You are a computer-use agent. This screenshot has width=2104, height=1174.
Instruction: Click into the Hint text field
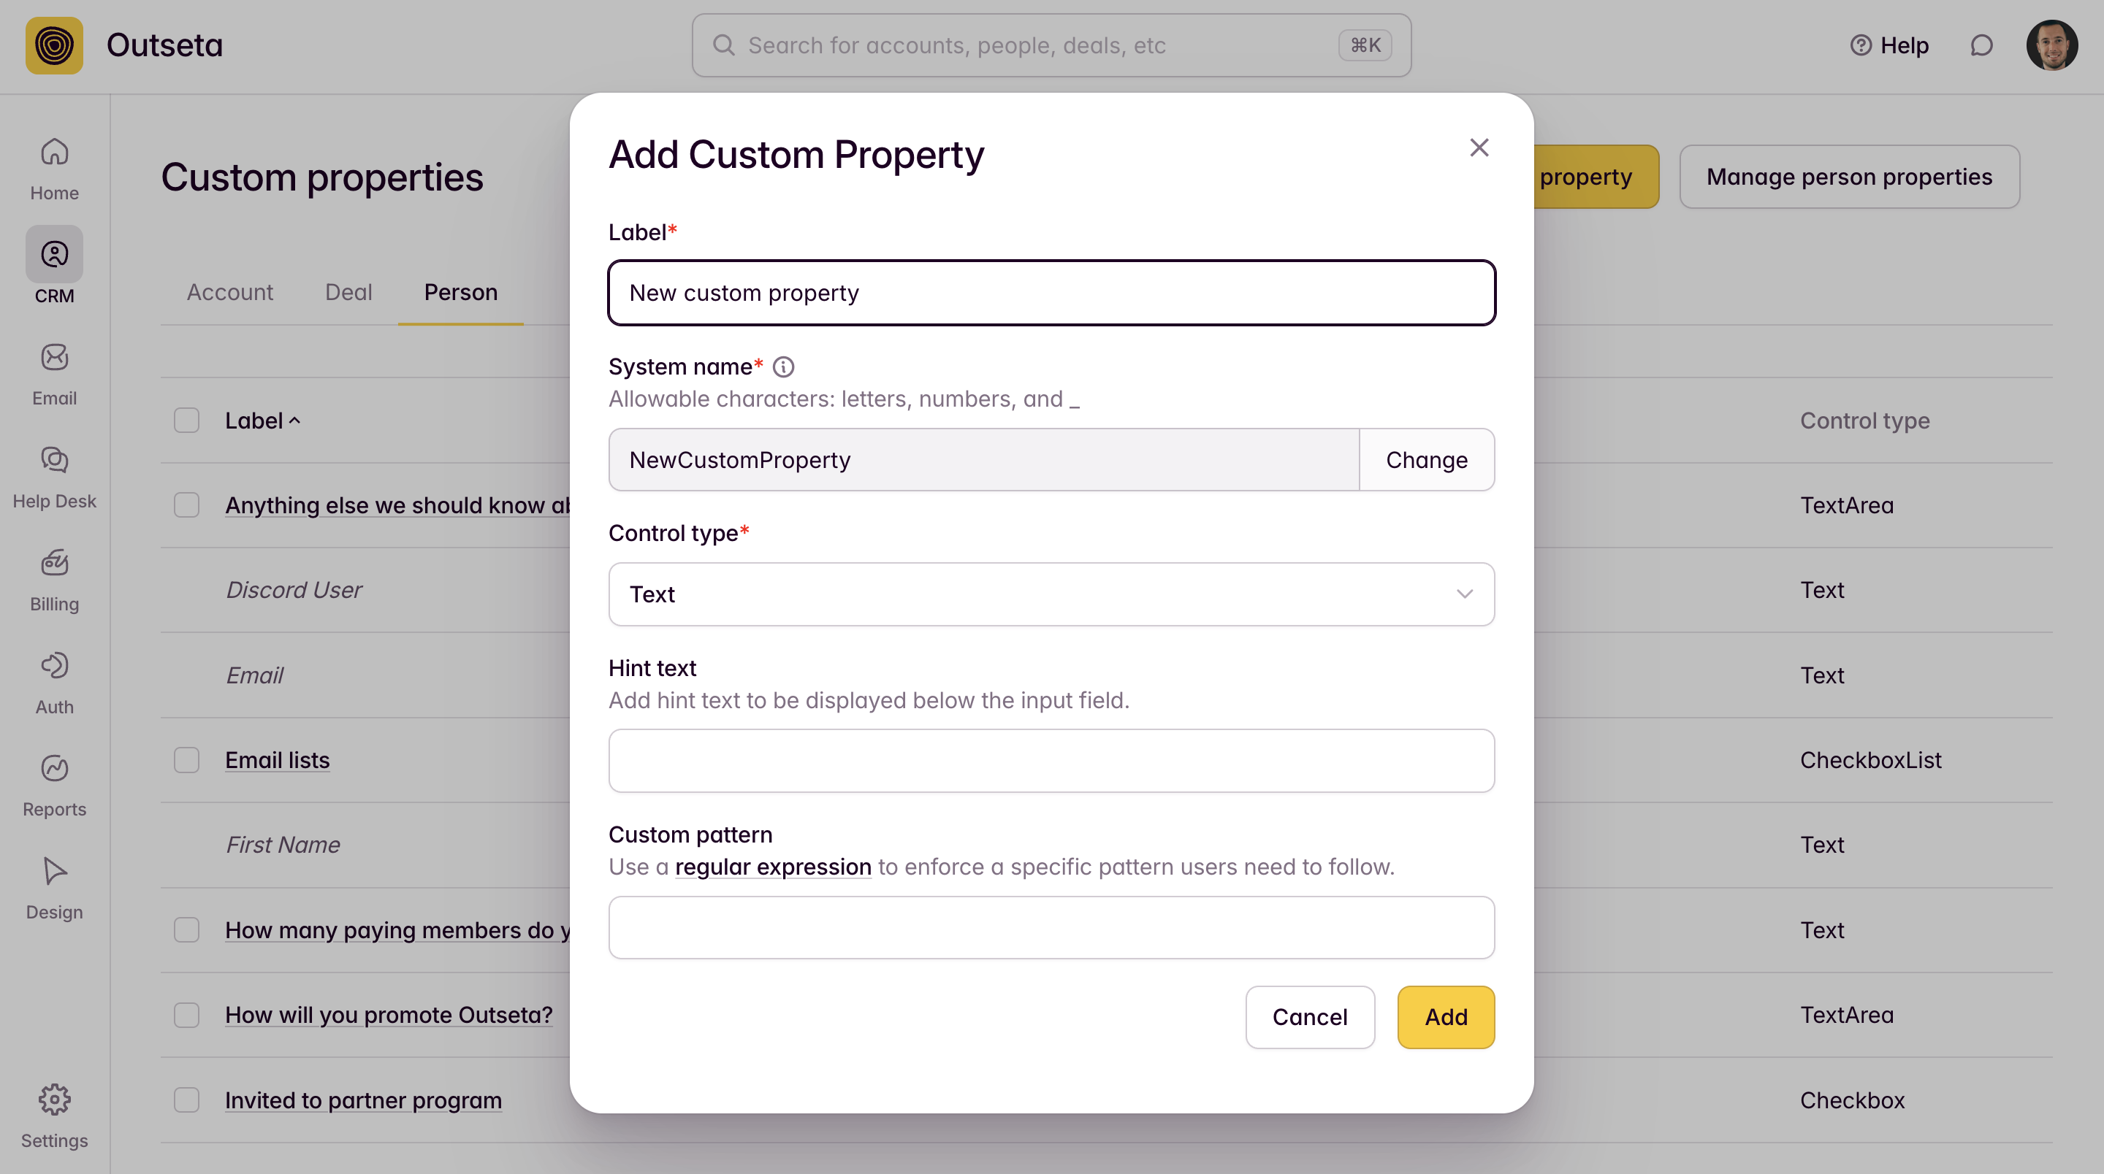pos(1051,760)
